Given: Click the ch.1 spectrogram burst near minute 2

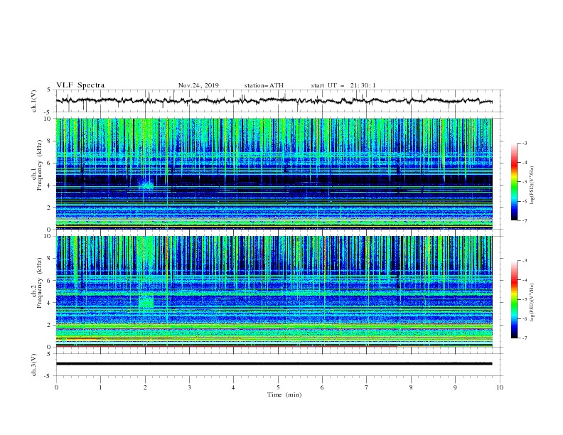Looking at the screenshot, I should (146, 185).
